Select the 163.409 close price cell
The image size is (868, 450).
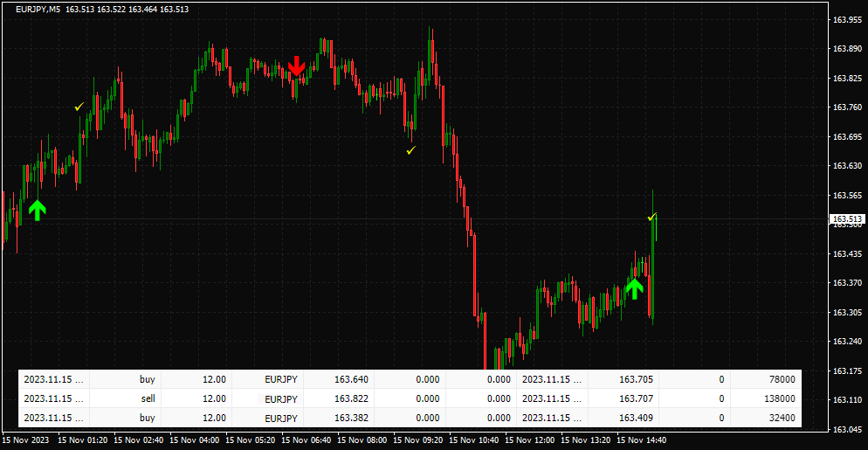pyautogui.click(x=623, y=418)
